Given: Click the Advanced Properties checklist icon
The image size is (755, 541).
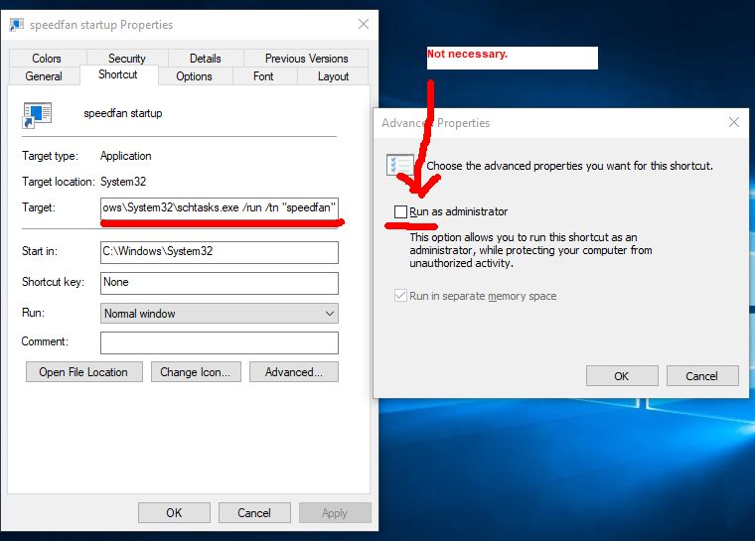Looking at the screenshot, I should click(399, 165).
